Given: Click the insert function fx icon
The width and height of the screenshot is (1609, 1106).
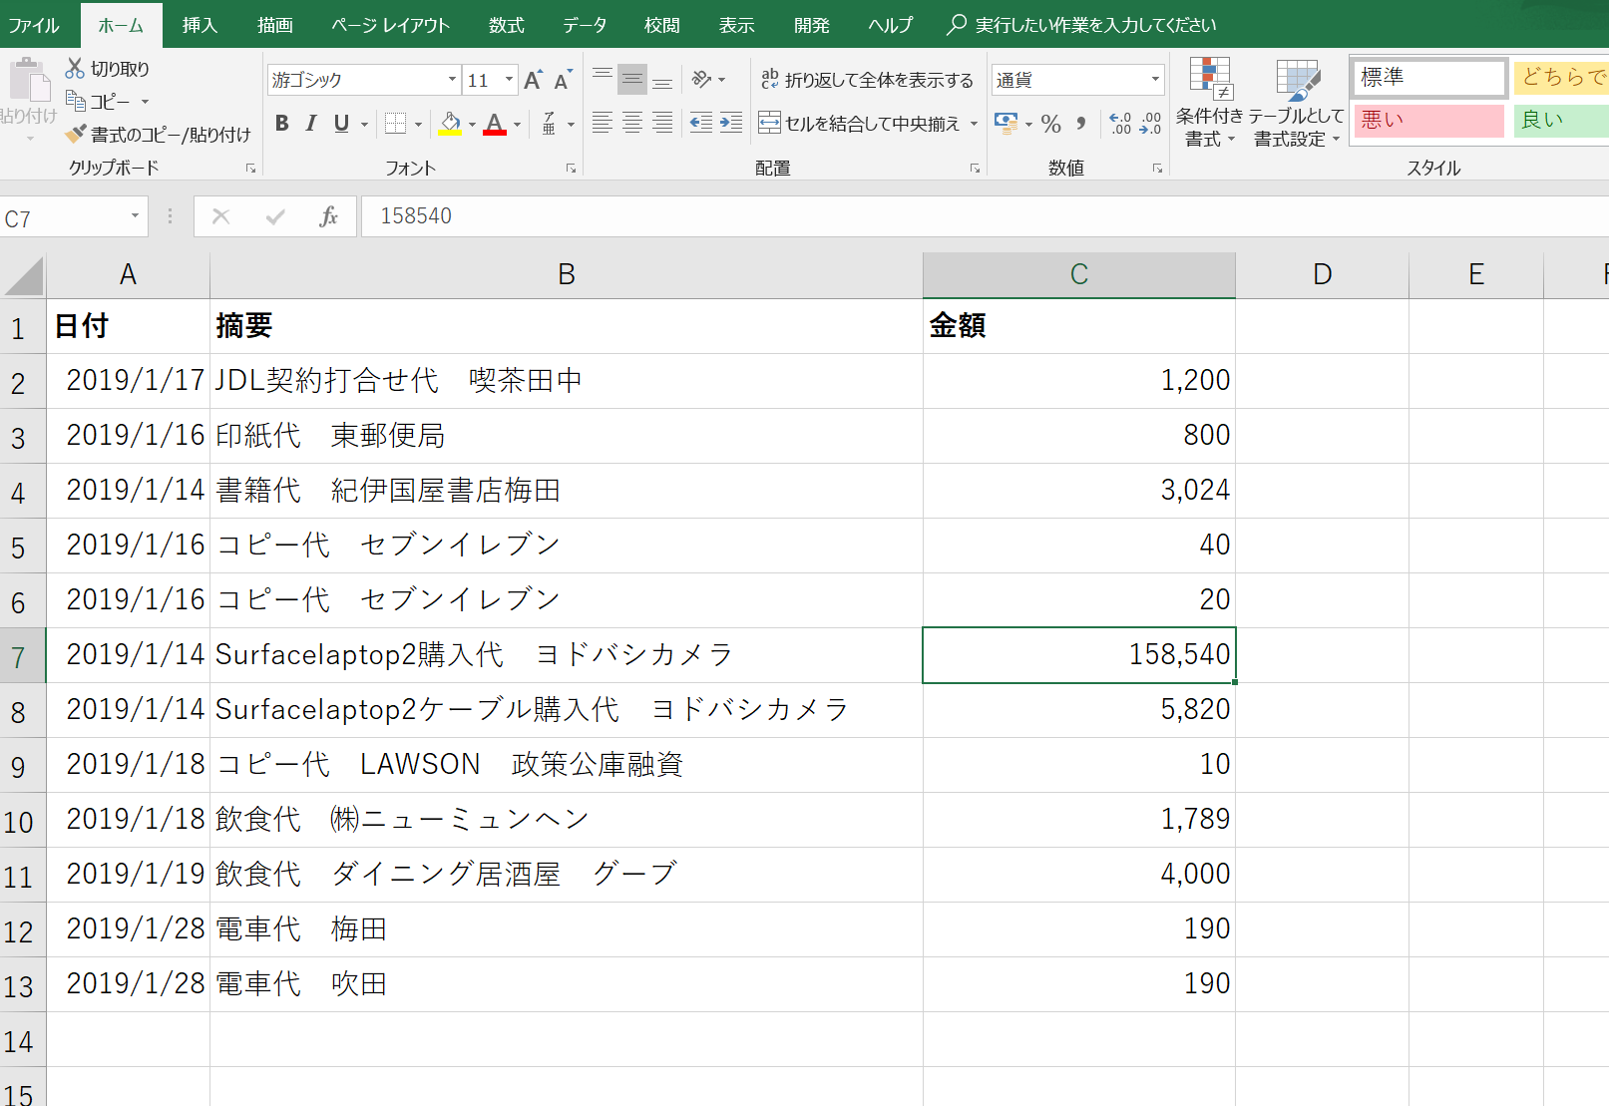Looking at the screenshot, I should pyautogui.click(x=328, y=216).
